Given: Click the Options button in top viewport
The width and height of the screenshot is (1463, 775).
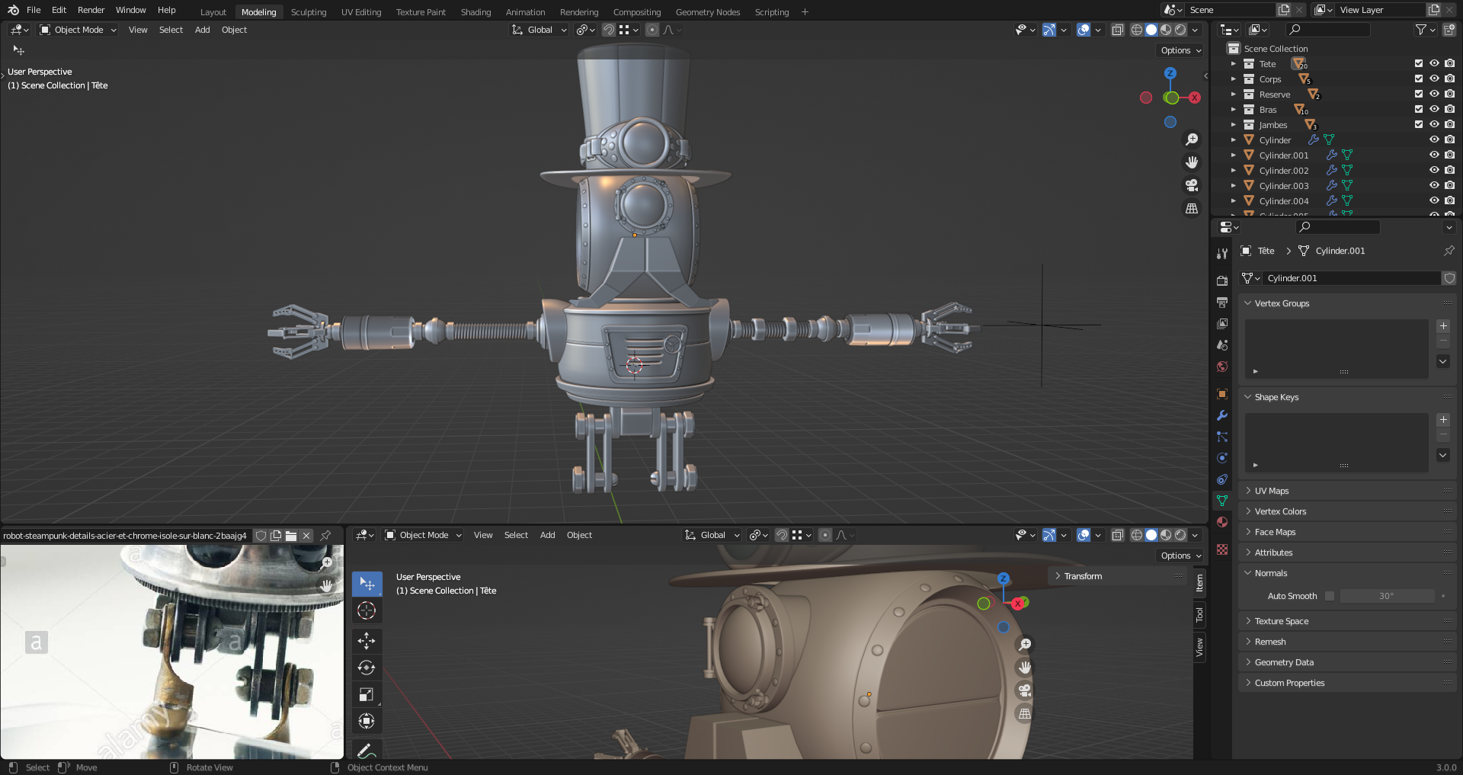Looking at the screenshot, I should click(1180, 50).
